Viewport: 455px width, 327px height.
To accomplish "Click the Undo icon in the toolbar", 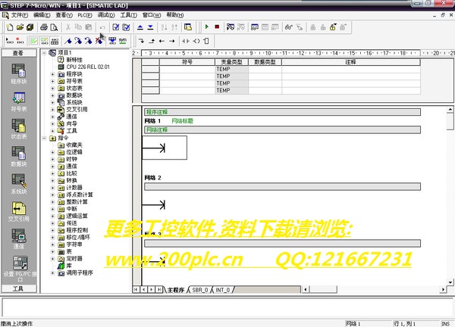I will click(102, 27).
